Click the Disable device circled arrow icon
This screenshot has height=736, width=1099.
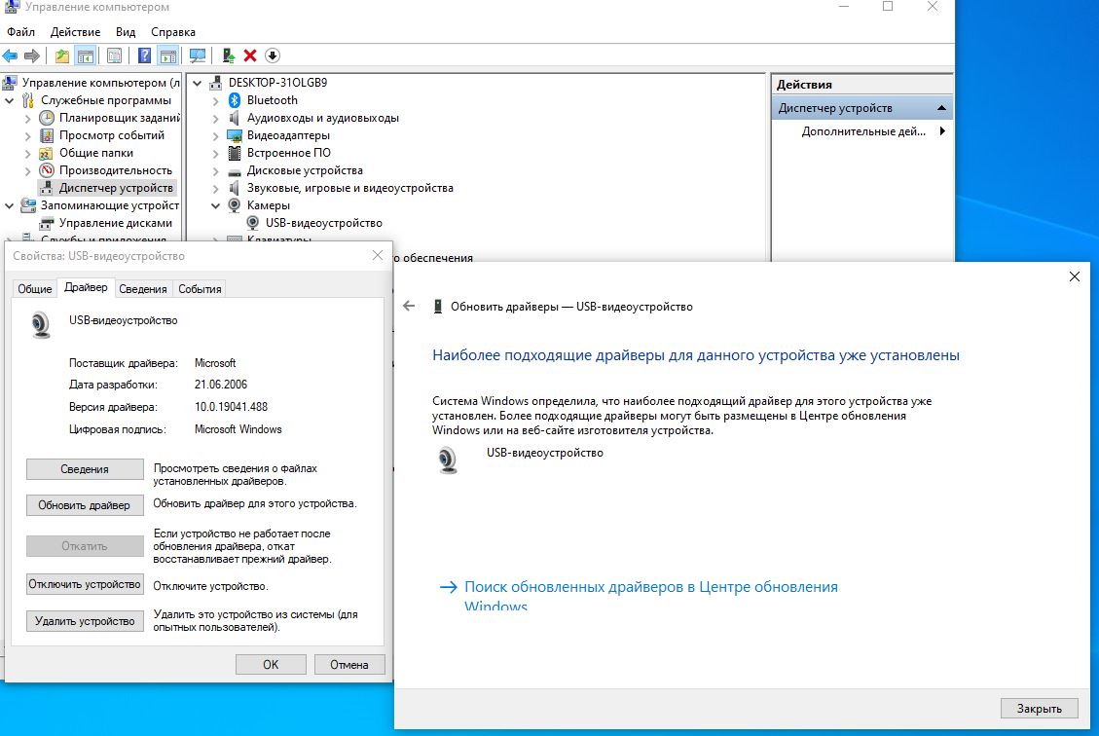[x=272, y=55]
